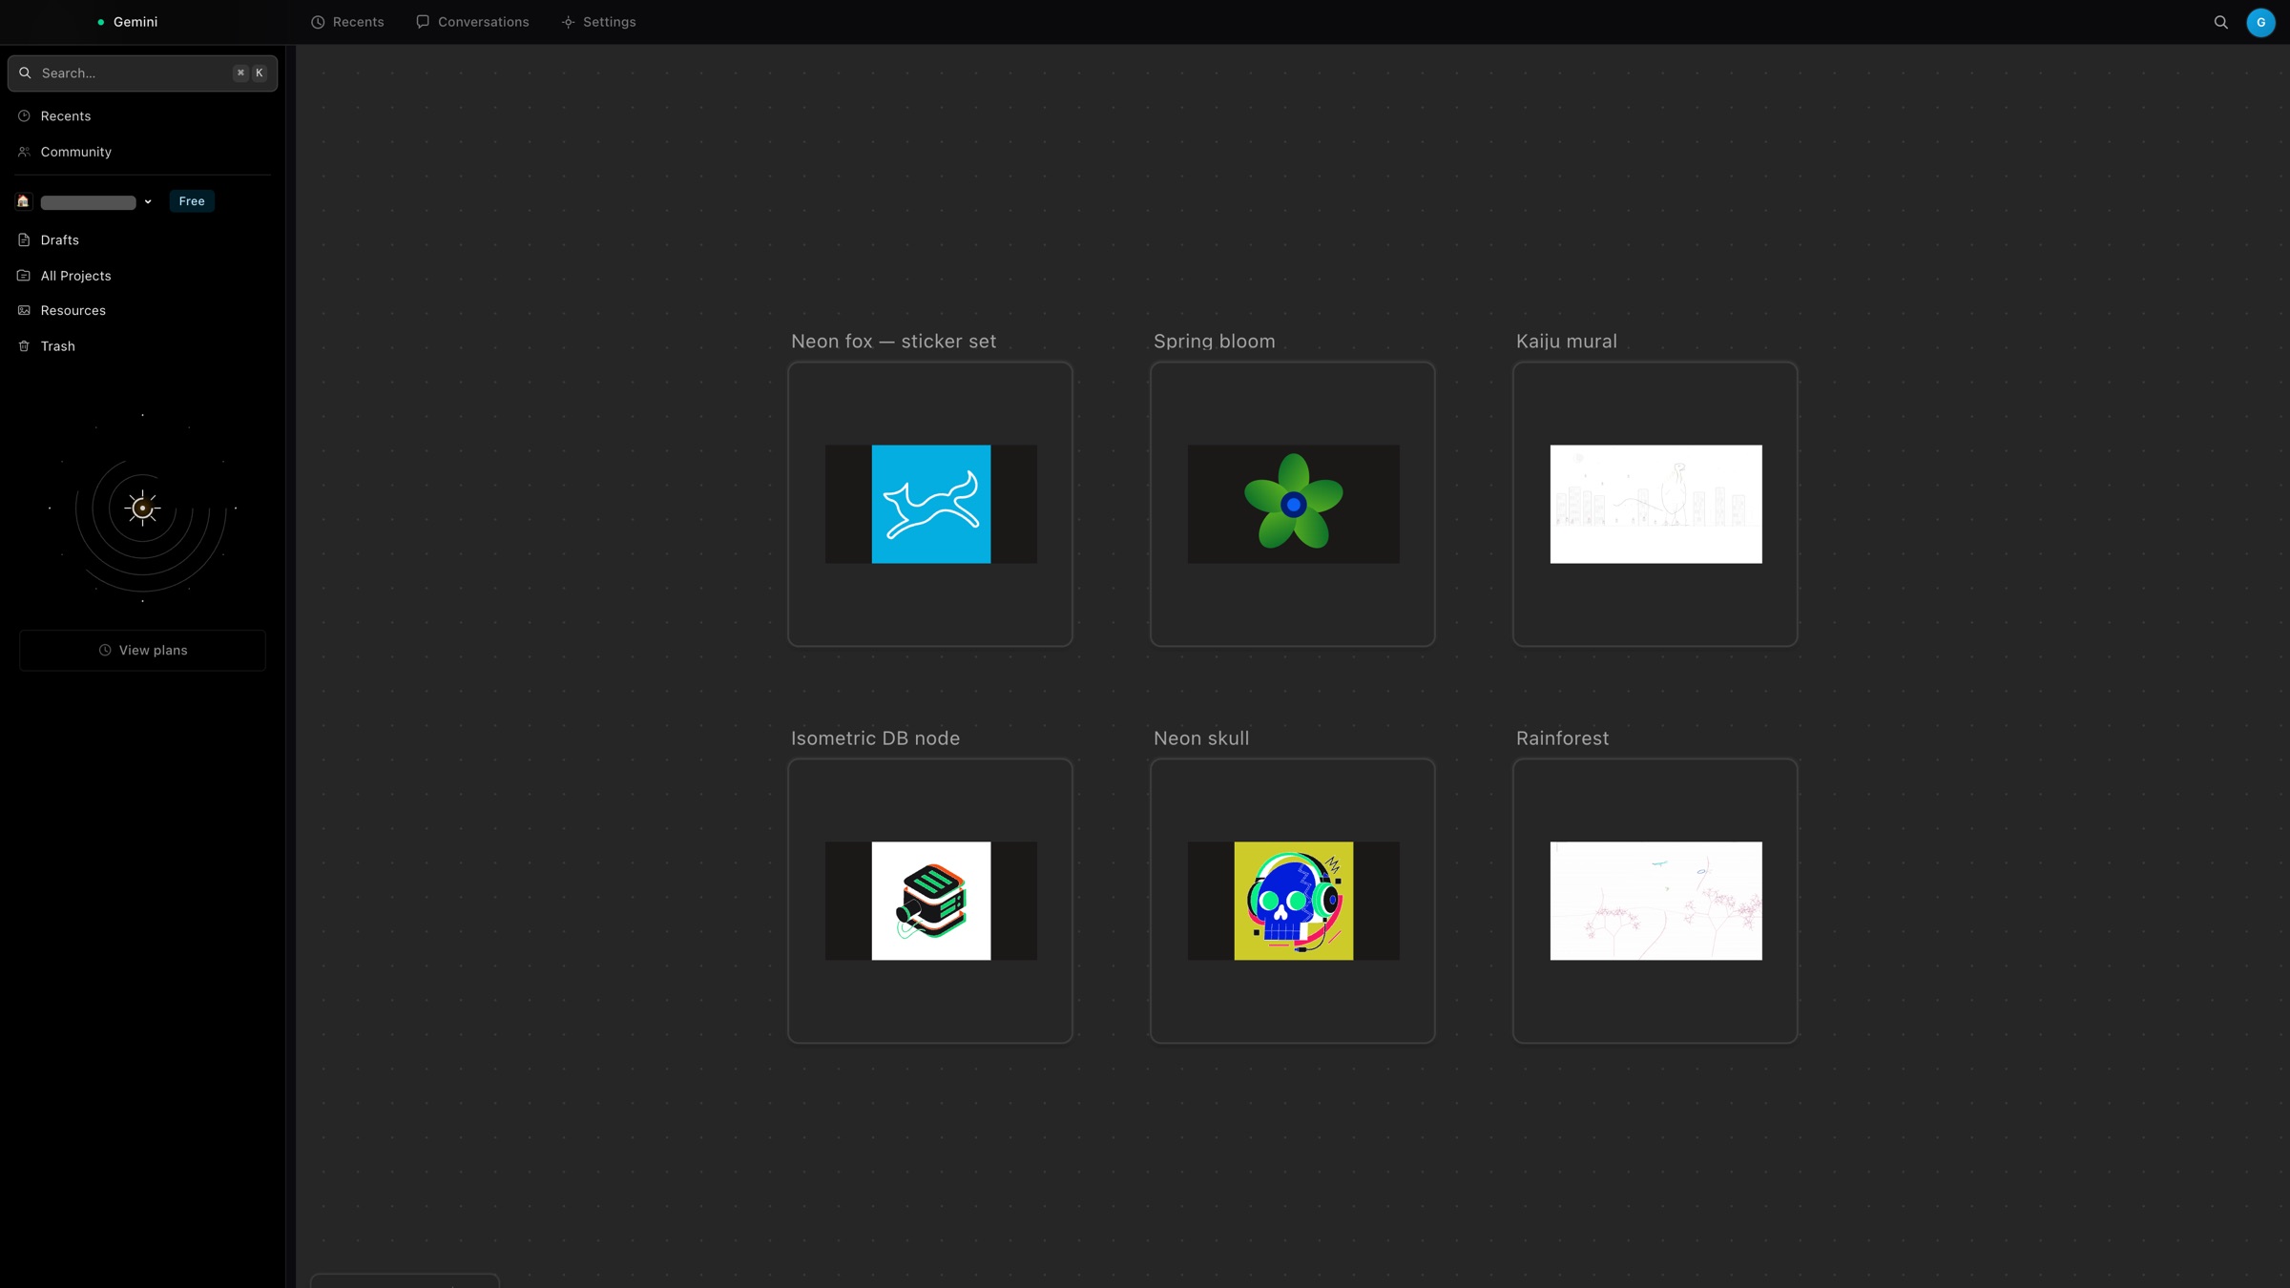The image size is (2290, 1288).
Task: Click the 'Neon fox — sticker set' title
Action: point(893,342)
